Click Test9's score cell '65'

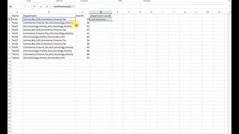click(x=83, y=47)
